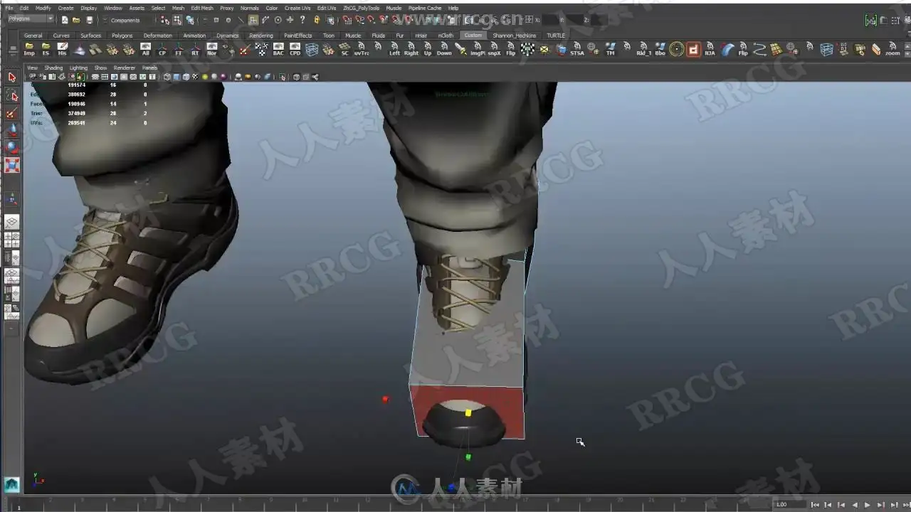Click the CP shelf button
Screen dimensions: 911x512
(x=162, y=49)
